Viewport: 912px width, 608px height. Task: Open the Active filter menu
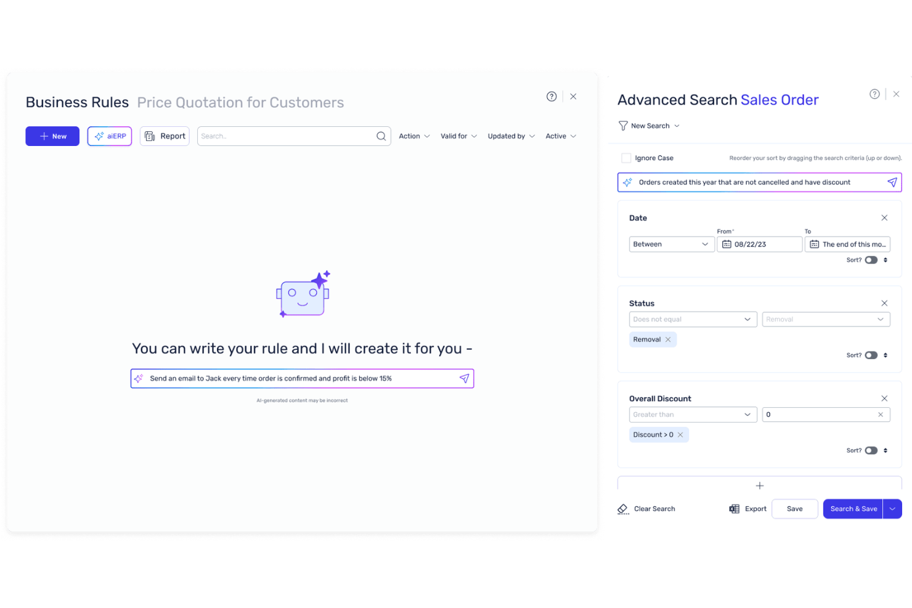(560, 136)
